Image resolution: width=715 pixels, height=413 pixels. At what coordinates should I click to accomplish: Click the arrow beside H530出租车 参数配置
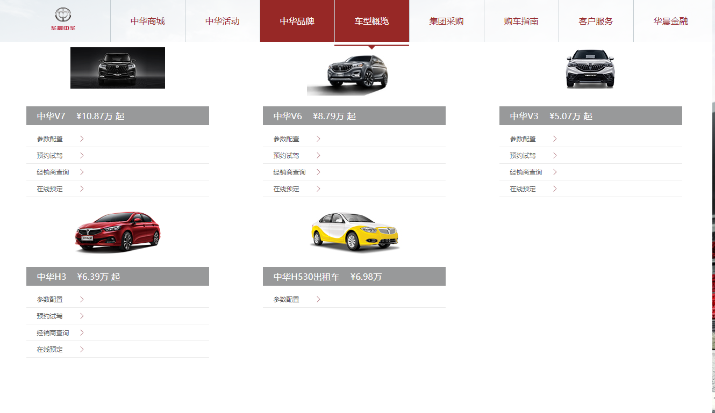pos(318,299)
